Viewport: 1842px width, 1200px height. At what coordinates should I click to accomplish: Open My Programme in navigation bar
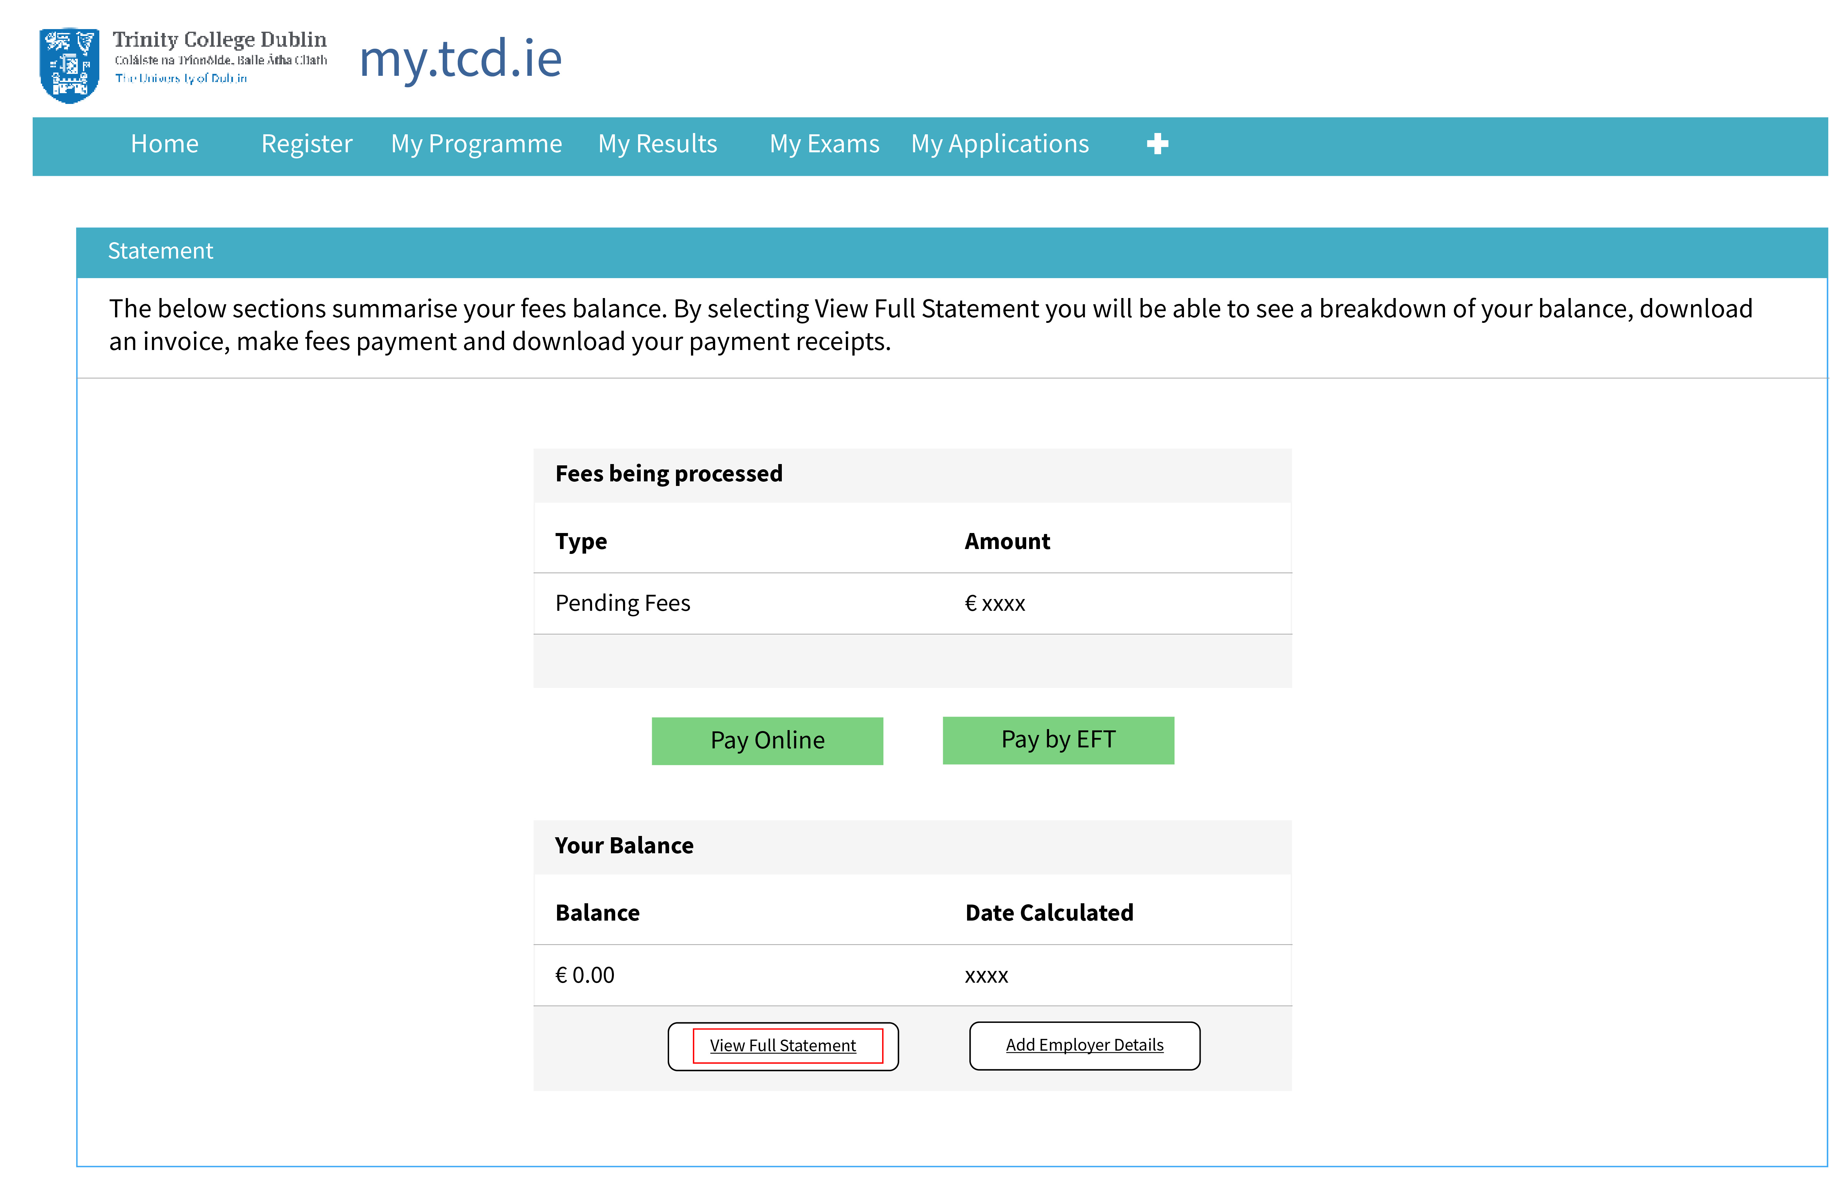point(476,144)
